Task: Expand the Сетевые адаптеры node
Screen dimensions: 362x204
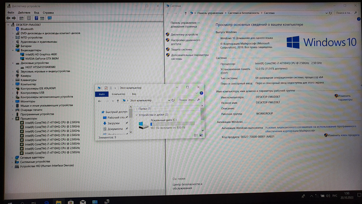Action: 12,158
